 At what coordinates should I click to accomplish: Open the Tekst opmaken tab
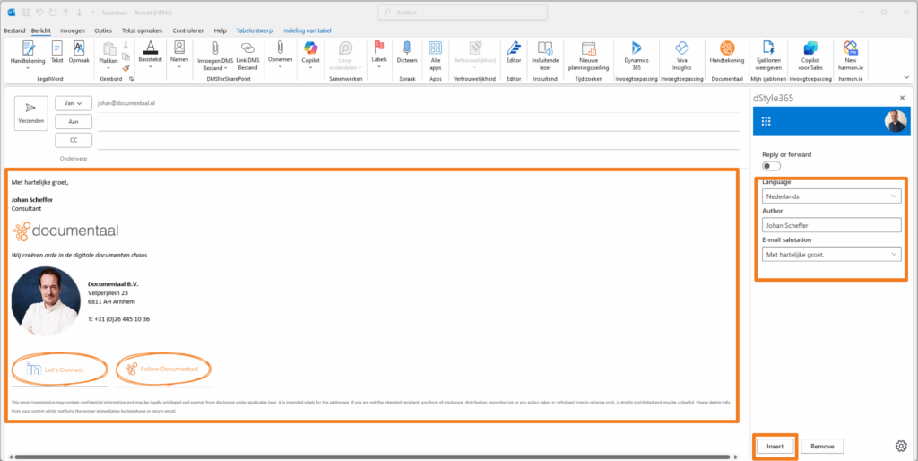(143, 30)
